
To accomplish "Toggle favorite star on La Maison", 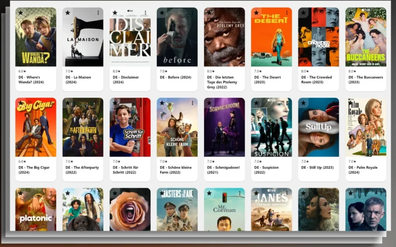I will (68, 13).
